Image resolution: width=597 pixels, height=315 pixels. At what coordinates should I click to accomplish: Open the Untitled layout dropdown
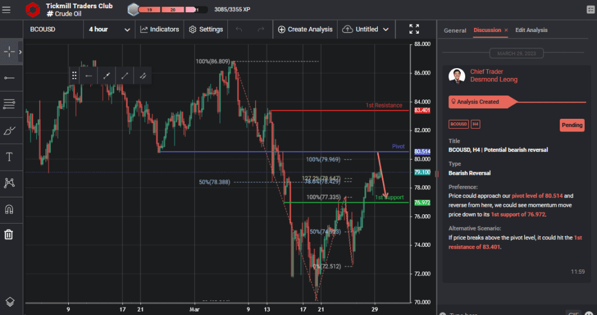pyautogui.click(x=366, y=29)
